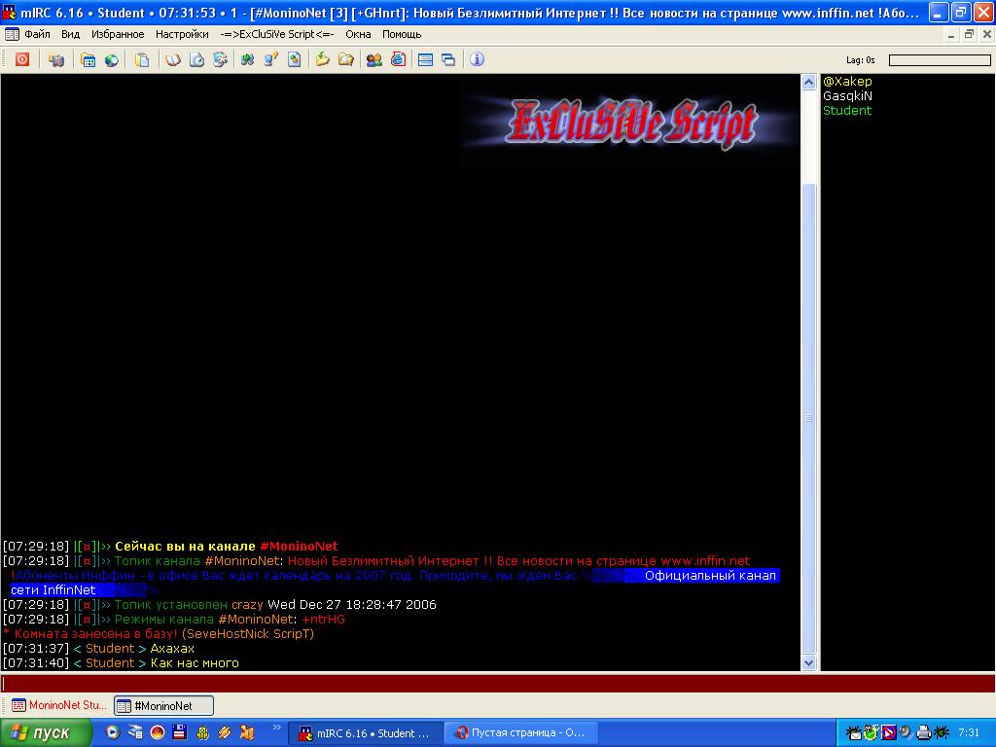
Task: Click the timer clock toolbar icon
Action: [196, 59]
